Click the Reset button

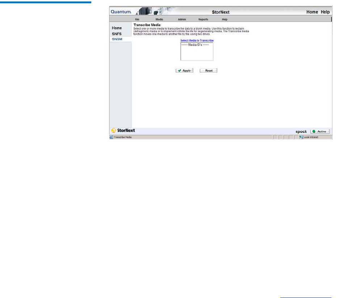point(208,71)
